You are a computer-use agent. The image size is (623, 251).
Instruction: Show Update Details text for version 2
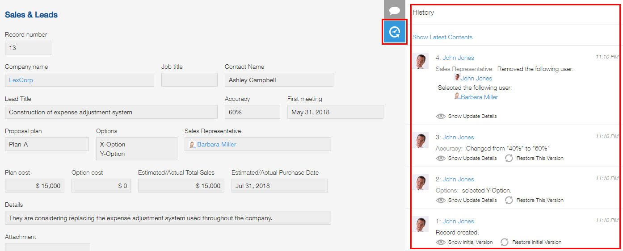[x=472, y=200]
